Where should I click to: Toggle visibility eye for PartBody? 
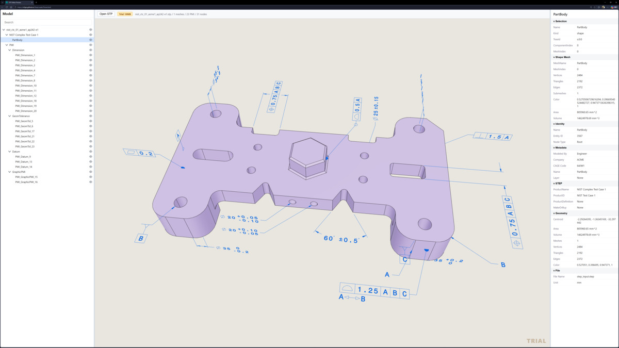point(91,40)
